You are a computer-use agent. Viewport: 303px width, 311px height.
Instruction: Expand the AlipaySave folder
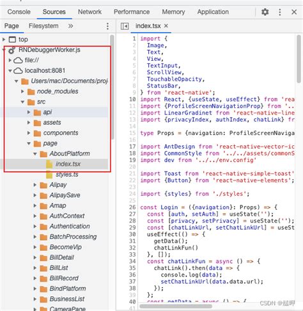pyautogui.click(x=35, y=195)
